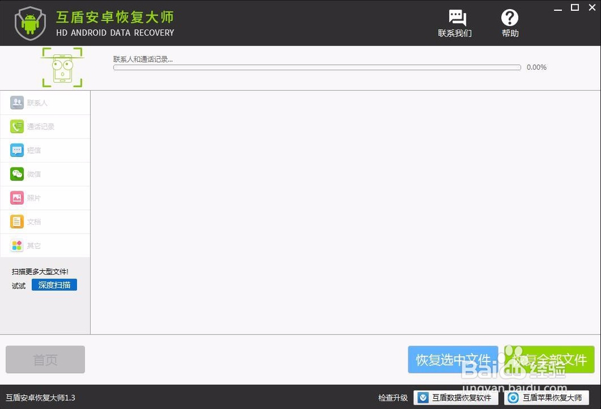Click the 互盾数据恢复软件 shield icon

tap(423, 398)
